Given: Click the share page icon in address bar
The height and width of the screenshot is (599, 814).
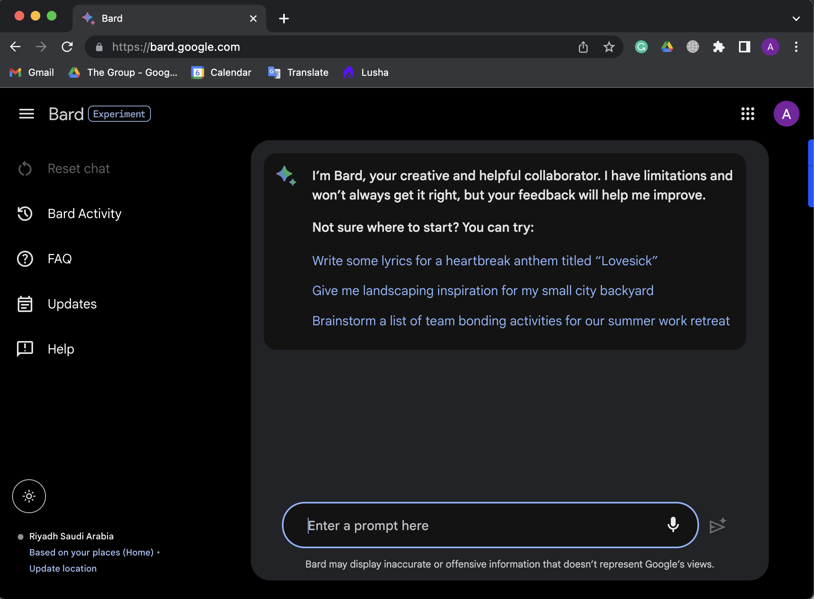Looking at the screenshot, I should (x=583, y=47).
